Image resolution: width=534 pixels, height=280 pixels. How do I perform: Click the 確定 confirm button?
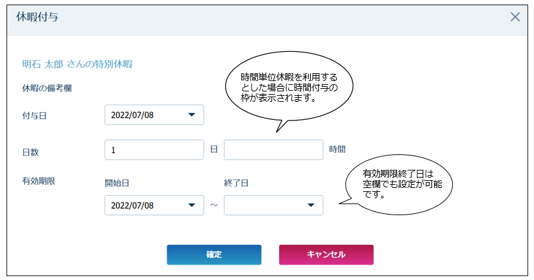214,255
